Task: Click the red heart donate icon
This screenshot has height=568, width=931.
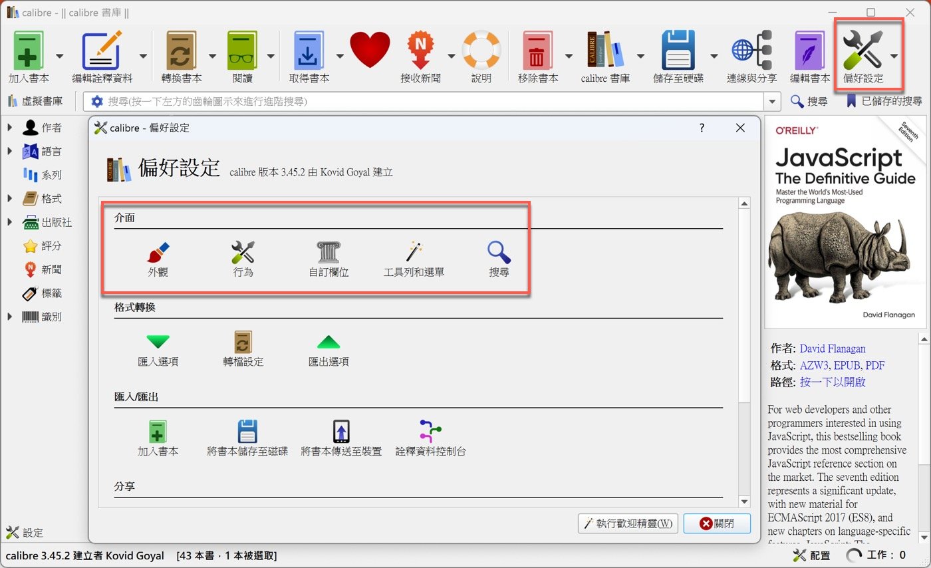Action: coord(370,51)
